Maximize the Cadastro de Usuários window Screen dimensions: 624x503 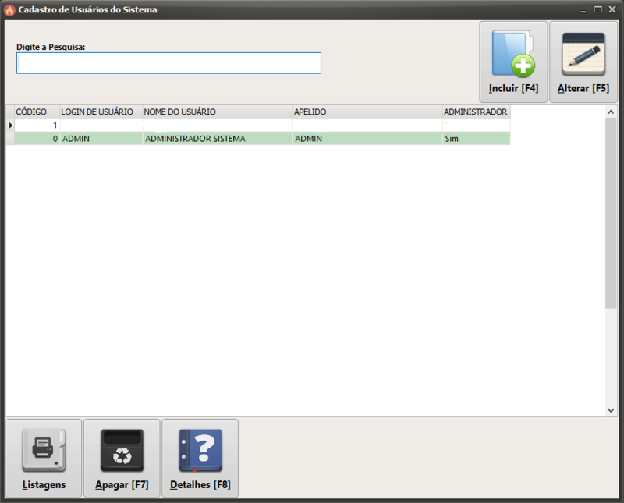(598, 9)
